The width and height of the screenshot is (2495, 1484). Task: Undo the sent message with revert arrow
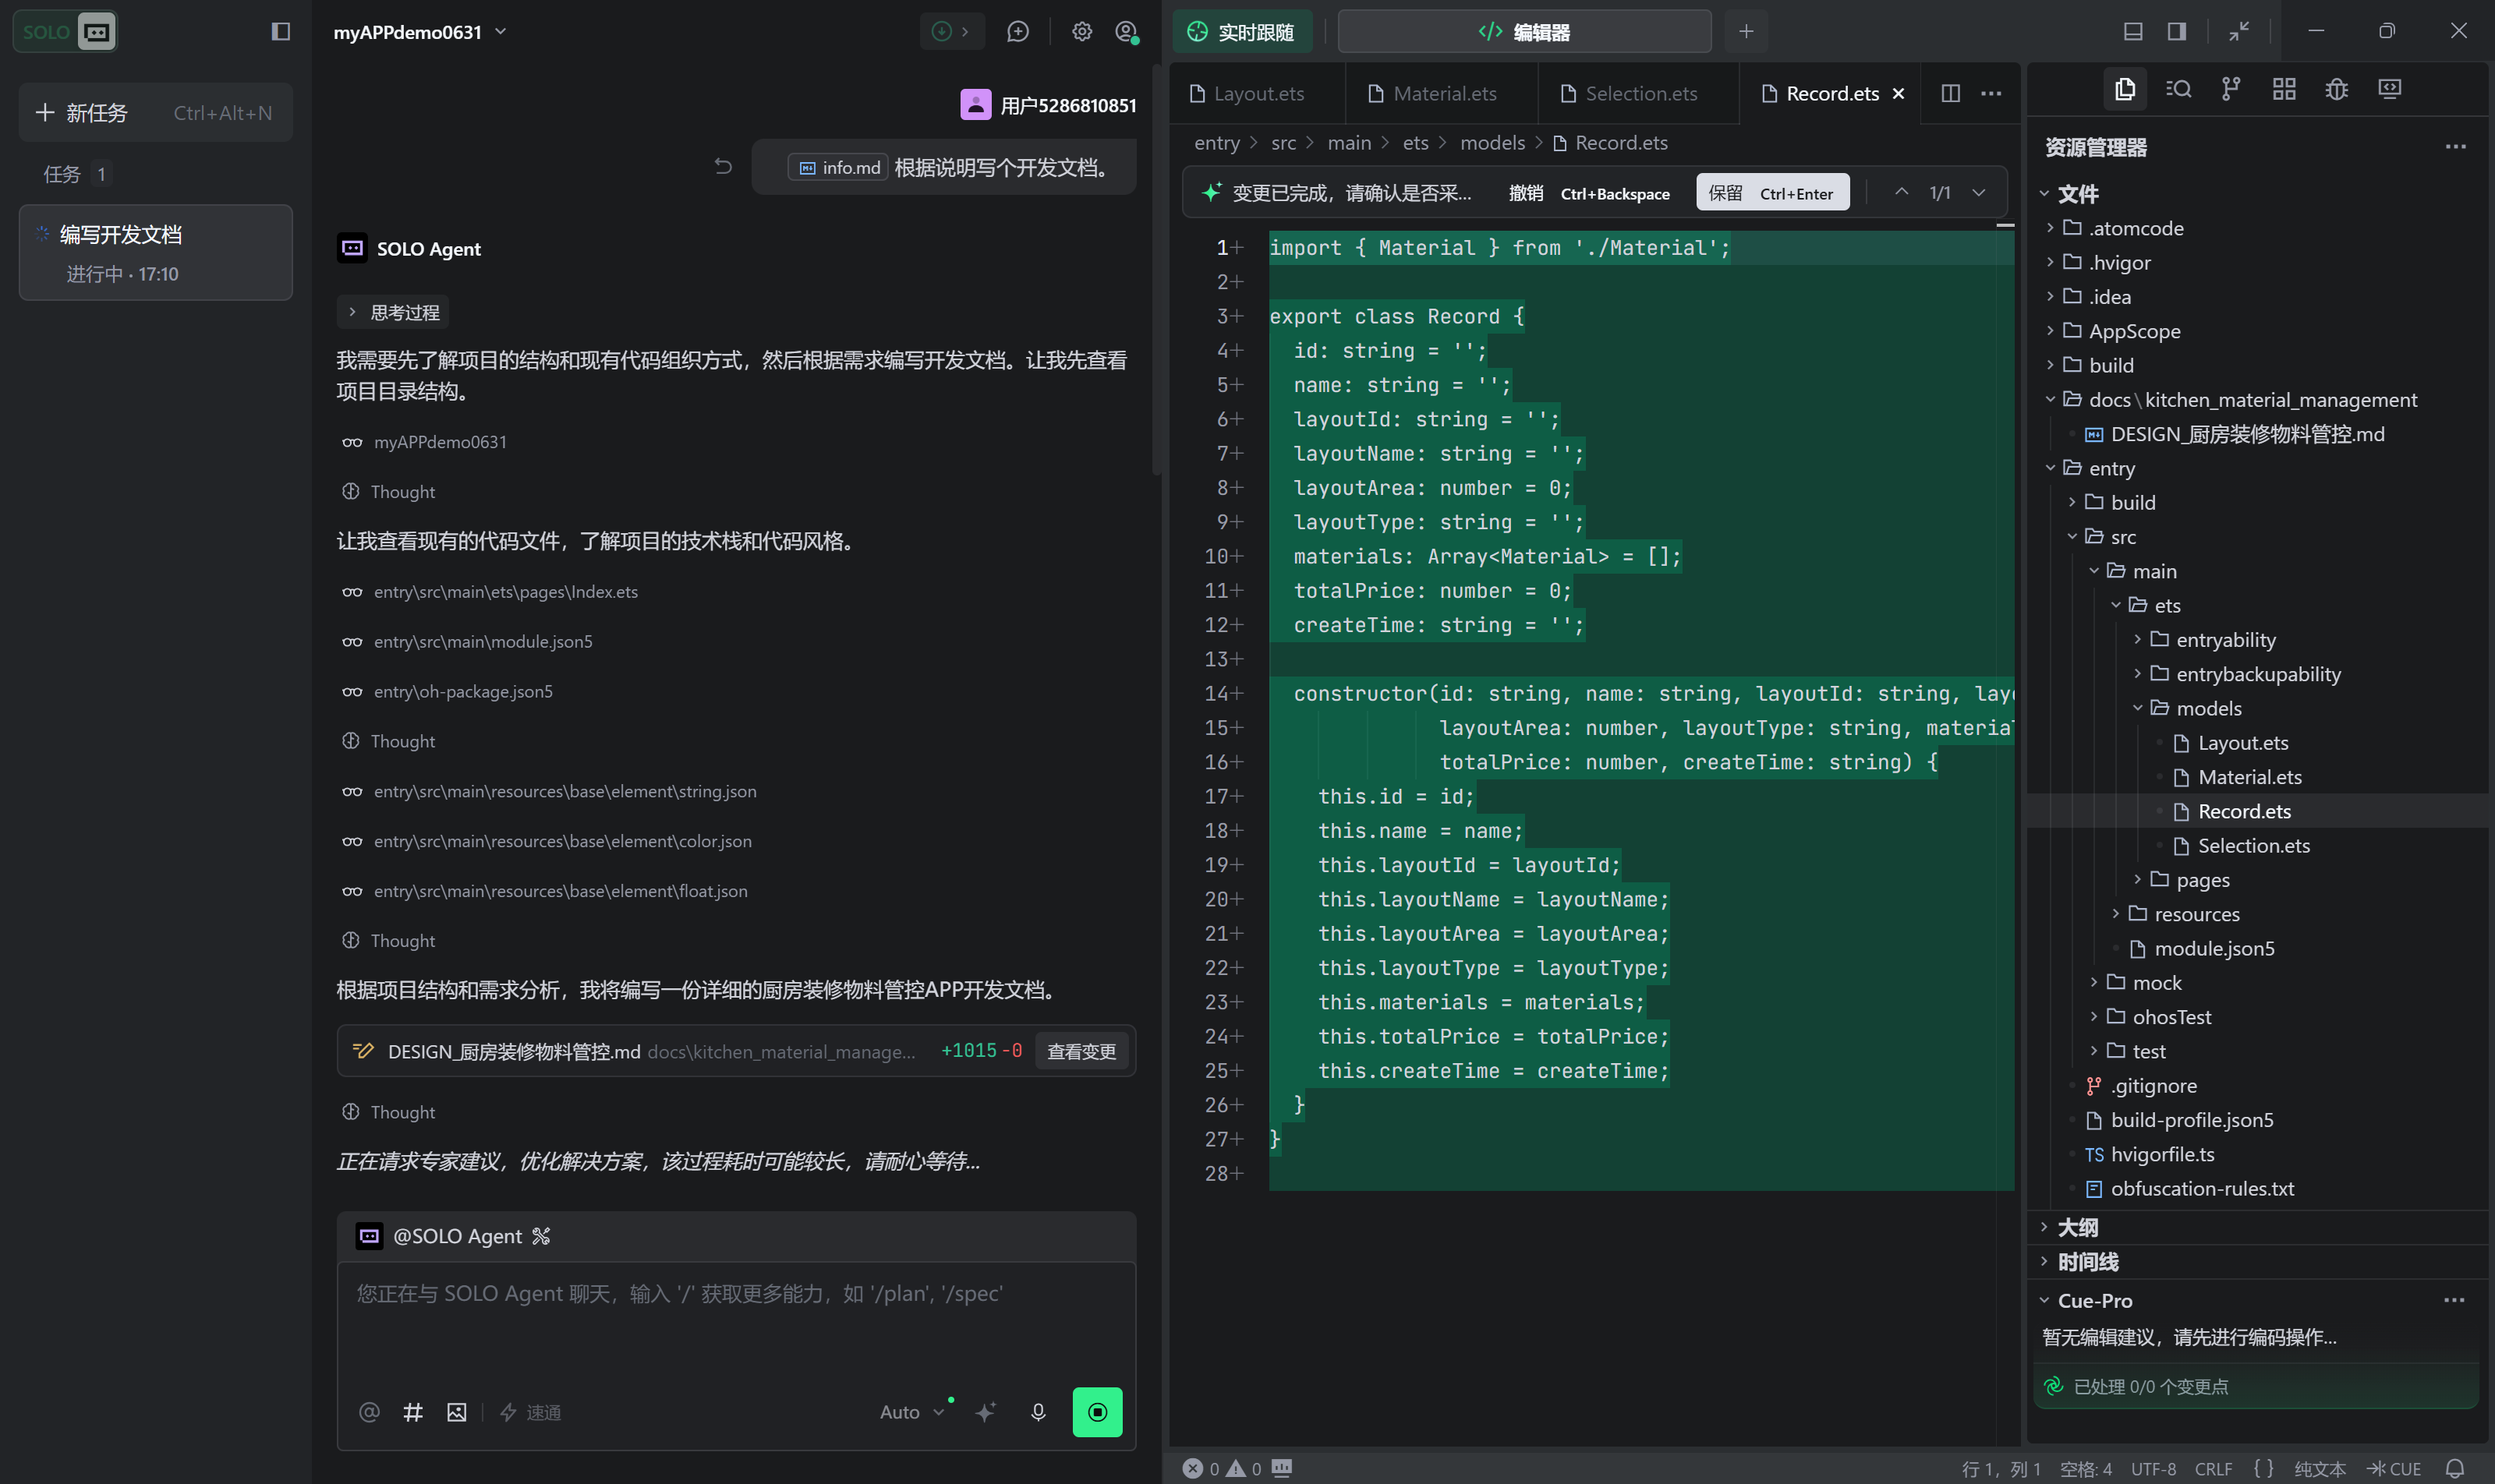pyautogui.click(x=724, y=166)
